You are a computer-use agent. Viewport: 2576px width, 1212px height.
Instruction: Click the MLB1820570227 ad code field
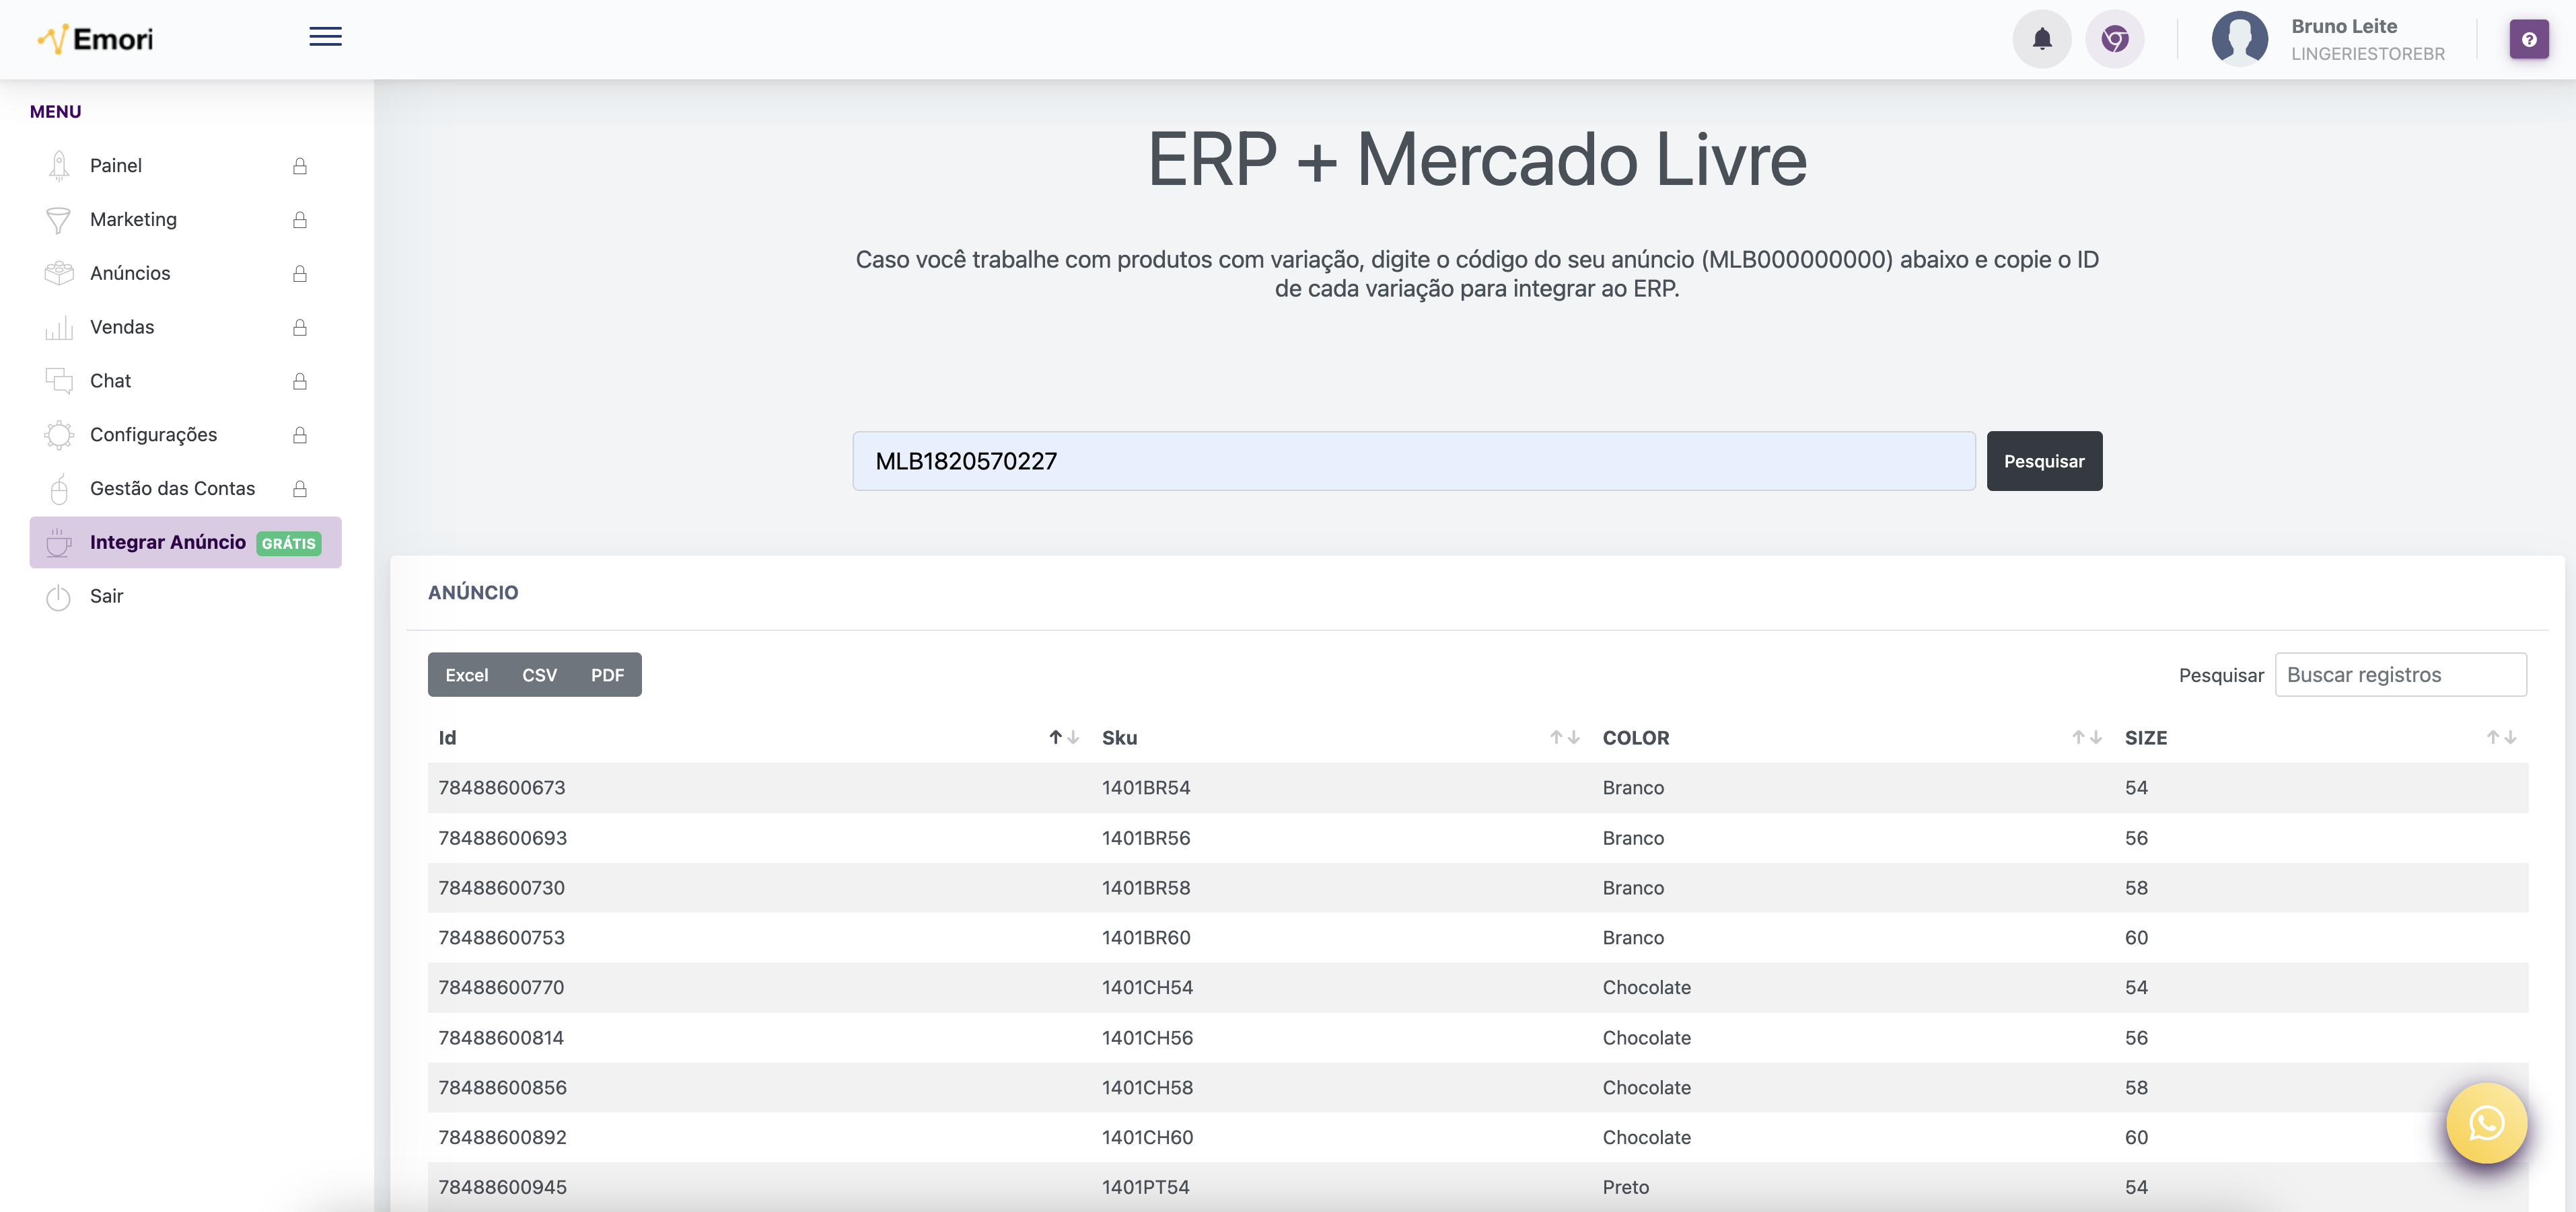(x=1413, y=461)
